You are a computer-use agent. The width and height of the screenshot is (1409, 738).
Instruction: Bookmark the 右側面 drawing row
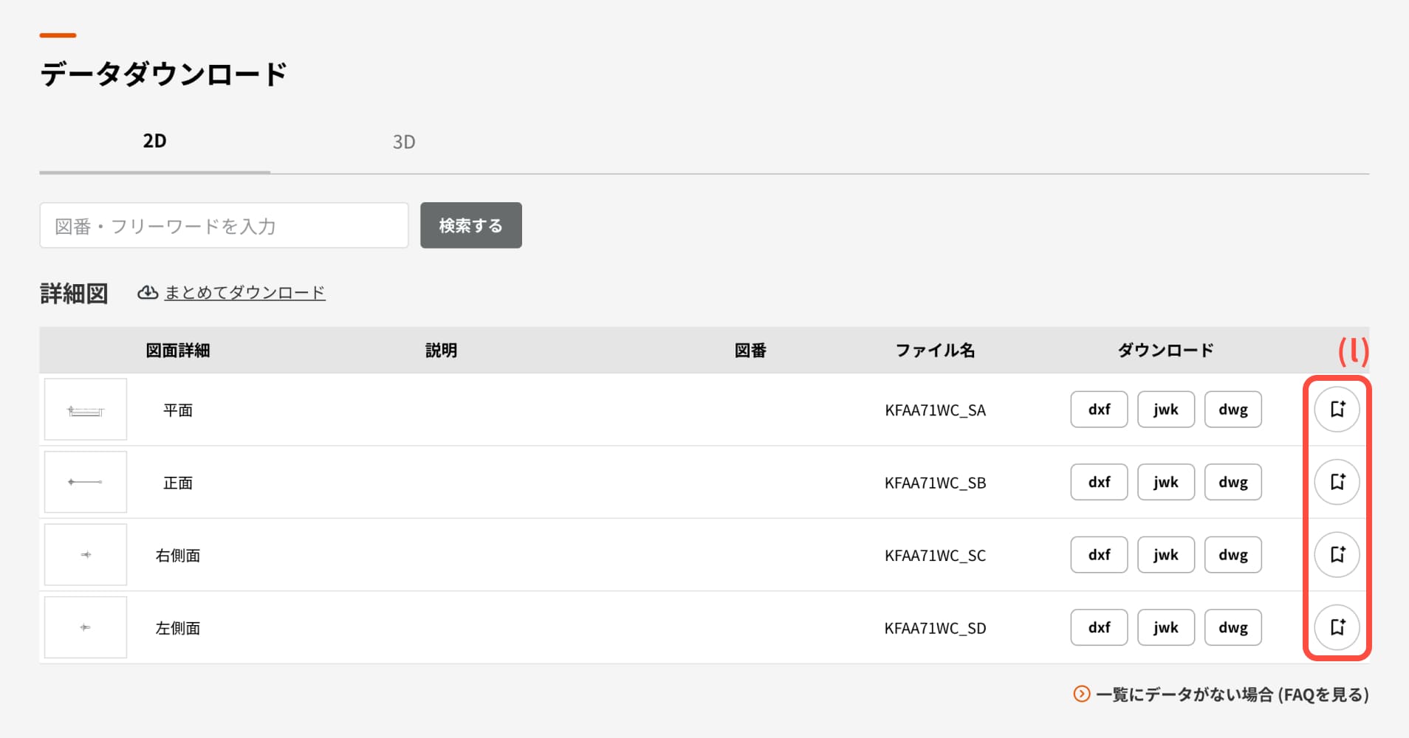pyautogui.click(x=1337, y=554)
